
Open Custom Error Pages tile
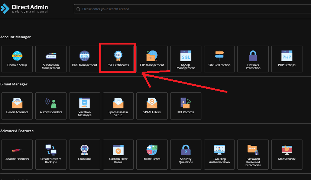pos(118,154)
